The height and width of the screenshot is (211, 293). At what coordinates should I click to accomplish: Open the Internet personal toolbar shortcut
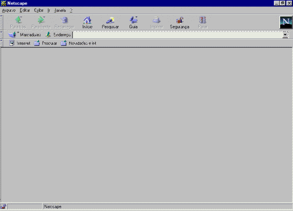(20, 43)
